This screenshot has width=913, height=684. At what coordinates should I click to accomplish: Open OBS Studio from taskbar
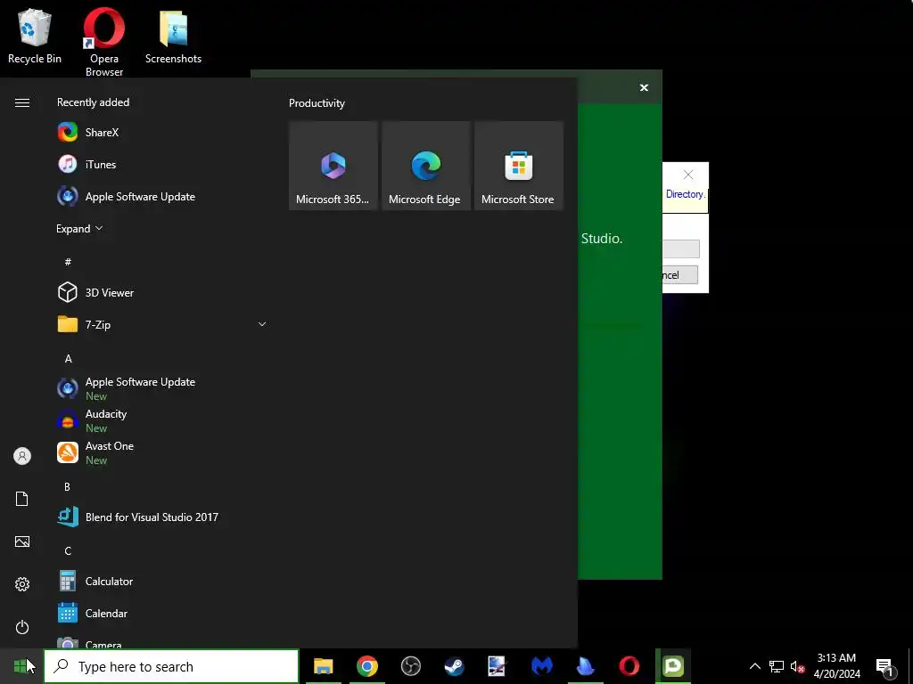click(x=410, y=666)
